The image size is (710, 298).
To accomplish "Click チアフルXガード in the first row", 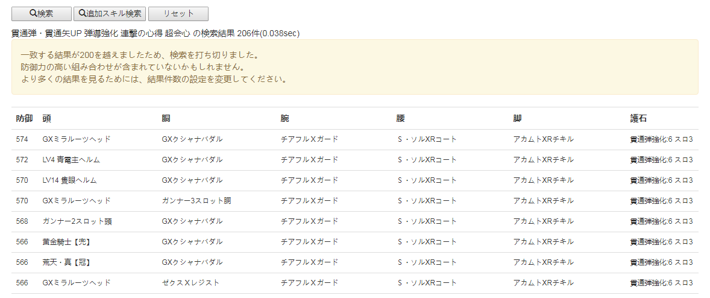I will click(309, 139).
